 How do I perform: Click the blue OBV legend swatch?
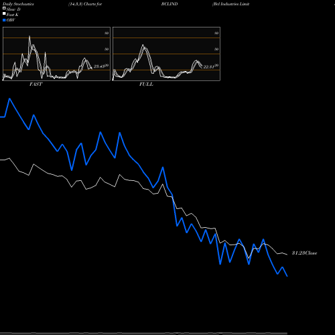(4, 20)
